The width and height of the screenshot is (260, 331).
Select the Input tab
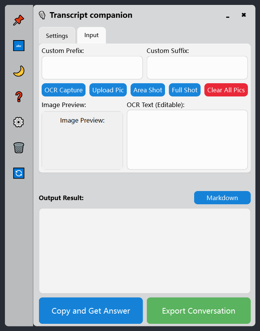coord(91,35)
